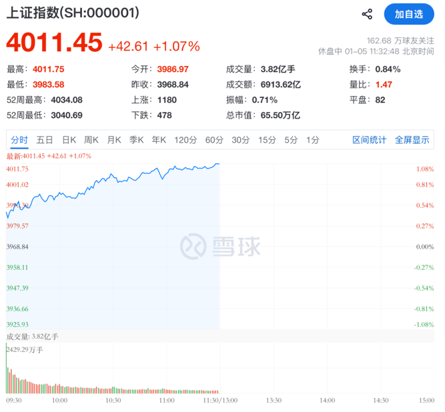Image resolution: width=445 pixels, height=412 pixels.
Task: Switch to 5分 interval chart
Action: [291, 140]
